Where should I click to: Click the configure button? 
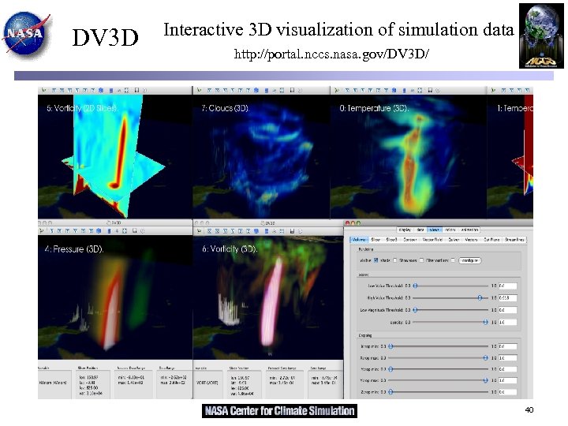tap(470, 260)
